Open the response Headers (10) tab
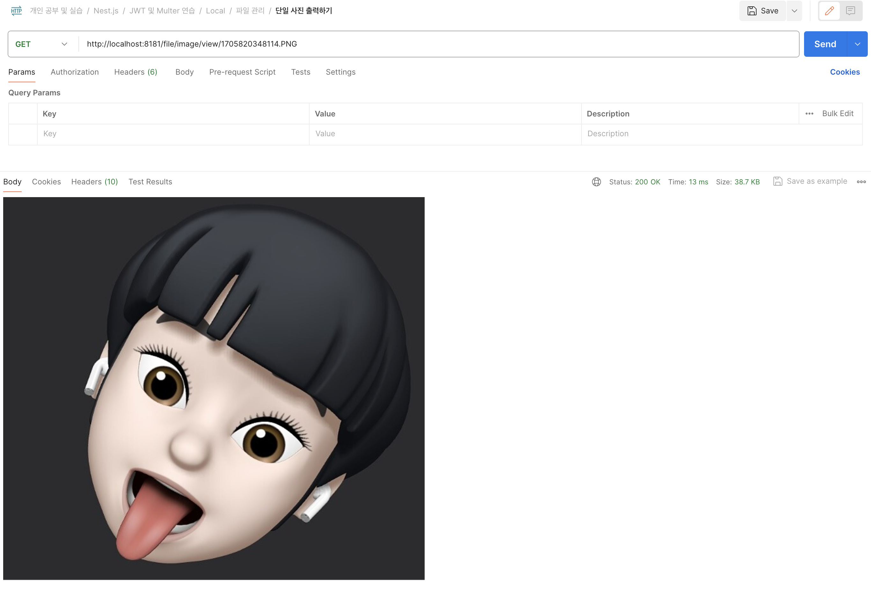Screen dimensions: 871x615 pyautogui.click(x=94, y=182)
